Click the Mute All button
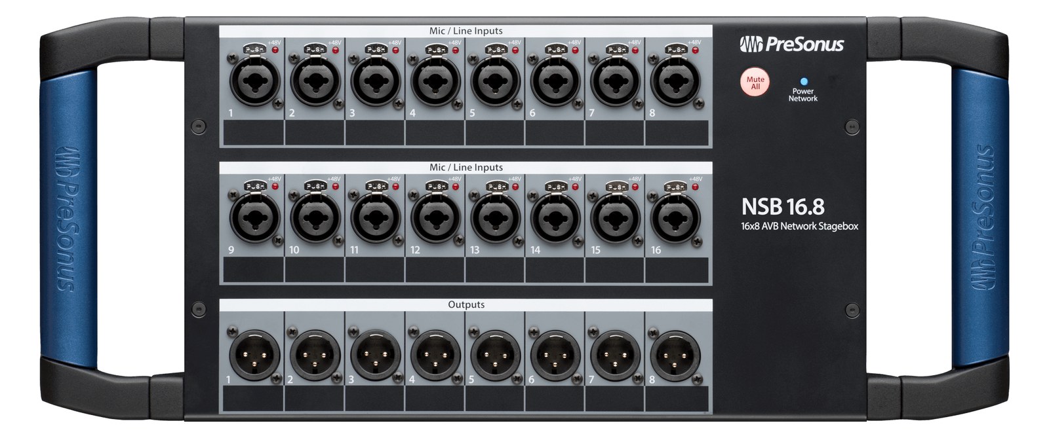 [x=755, y=82]
